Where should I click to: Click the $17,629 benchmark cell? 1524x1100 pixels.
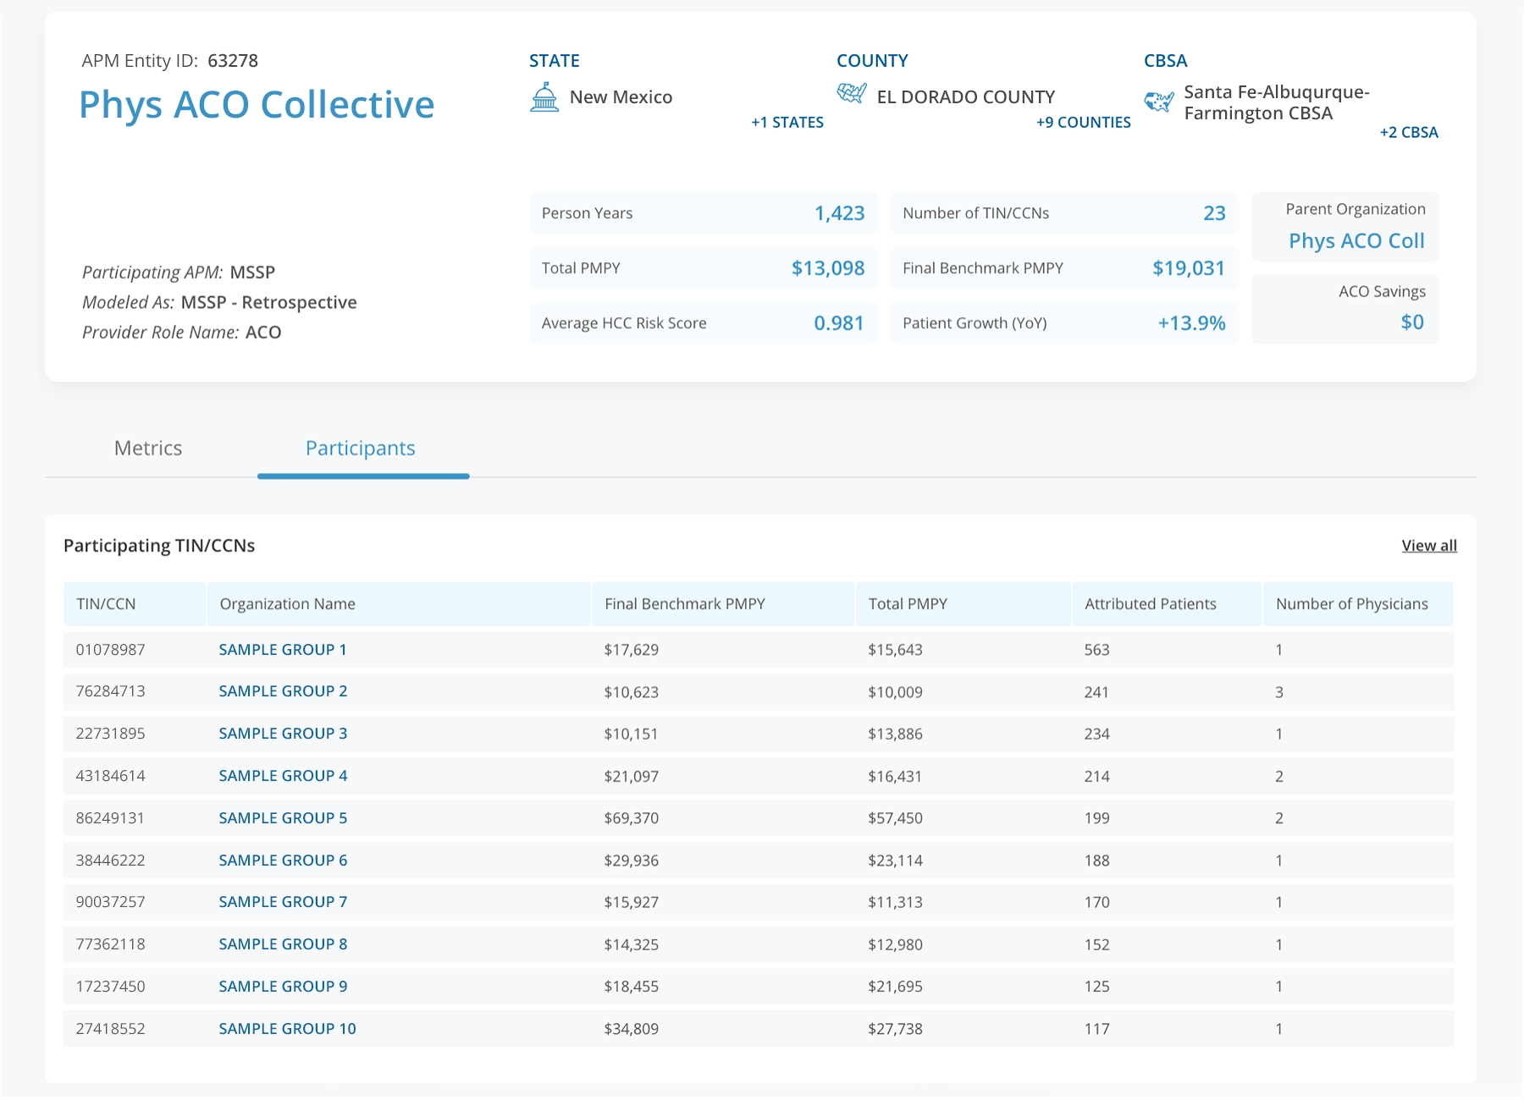coord(631,650)
